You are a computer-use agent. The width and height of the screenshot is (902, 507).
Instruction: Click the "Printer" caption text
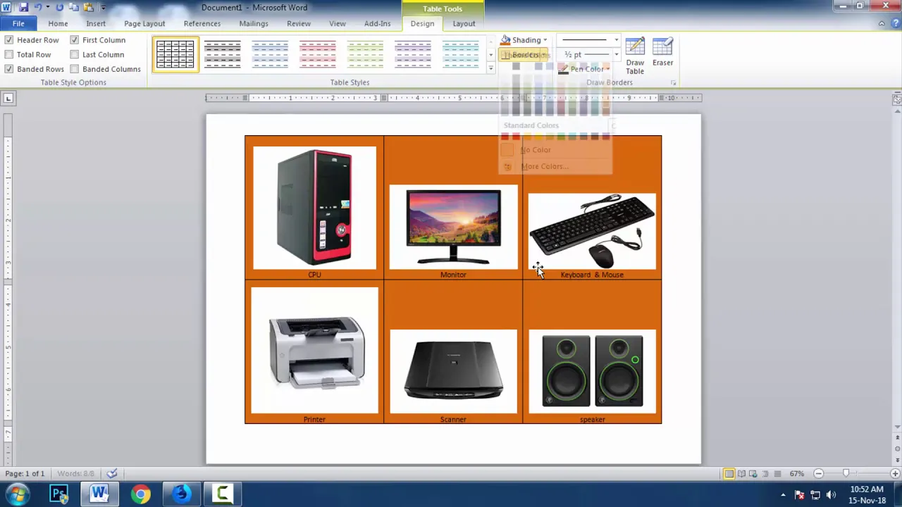tap(314, 420)
